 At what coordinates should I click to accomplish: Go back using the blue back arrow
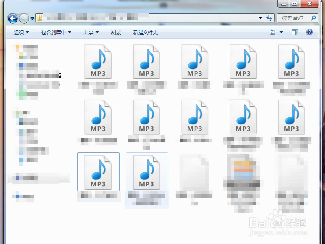(13, 18)
